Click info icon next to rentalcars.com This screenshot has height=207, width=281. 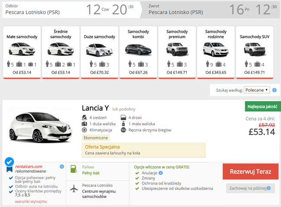(62, 166)
